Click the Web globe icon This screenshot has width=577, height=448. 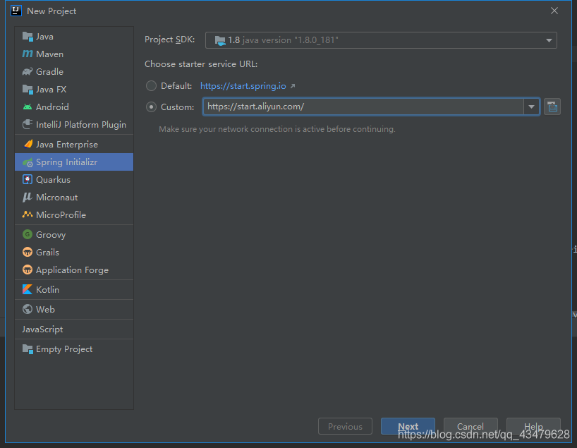coord(28,309)
